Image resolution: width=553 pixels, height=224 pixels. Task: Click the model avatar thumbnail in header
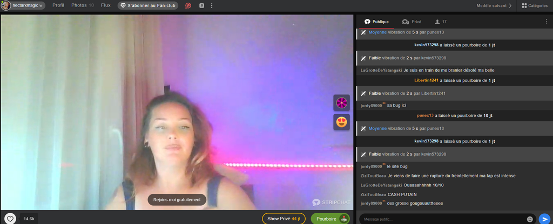(x=6, y=5)
